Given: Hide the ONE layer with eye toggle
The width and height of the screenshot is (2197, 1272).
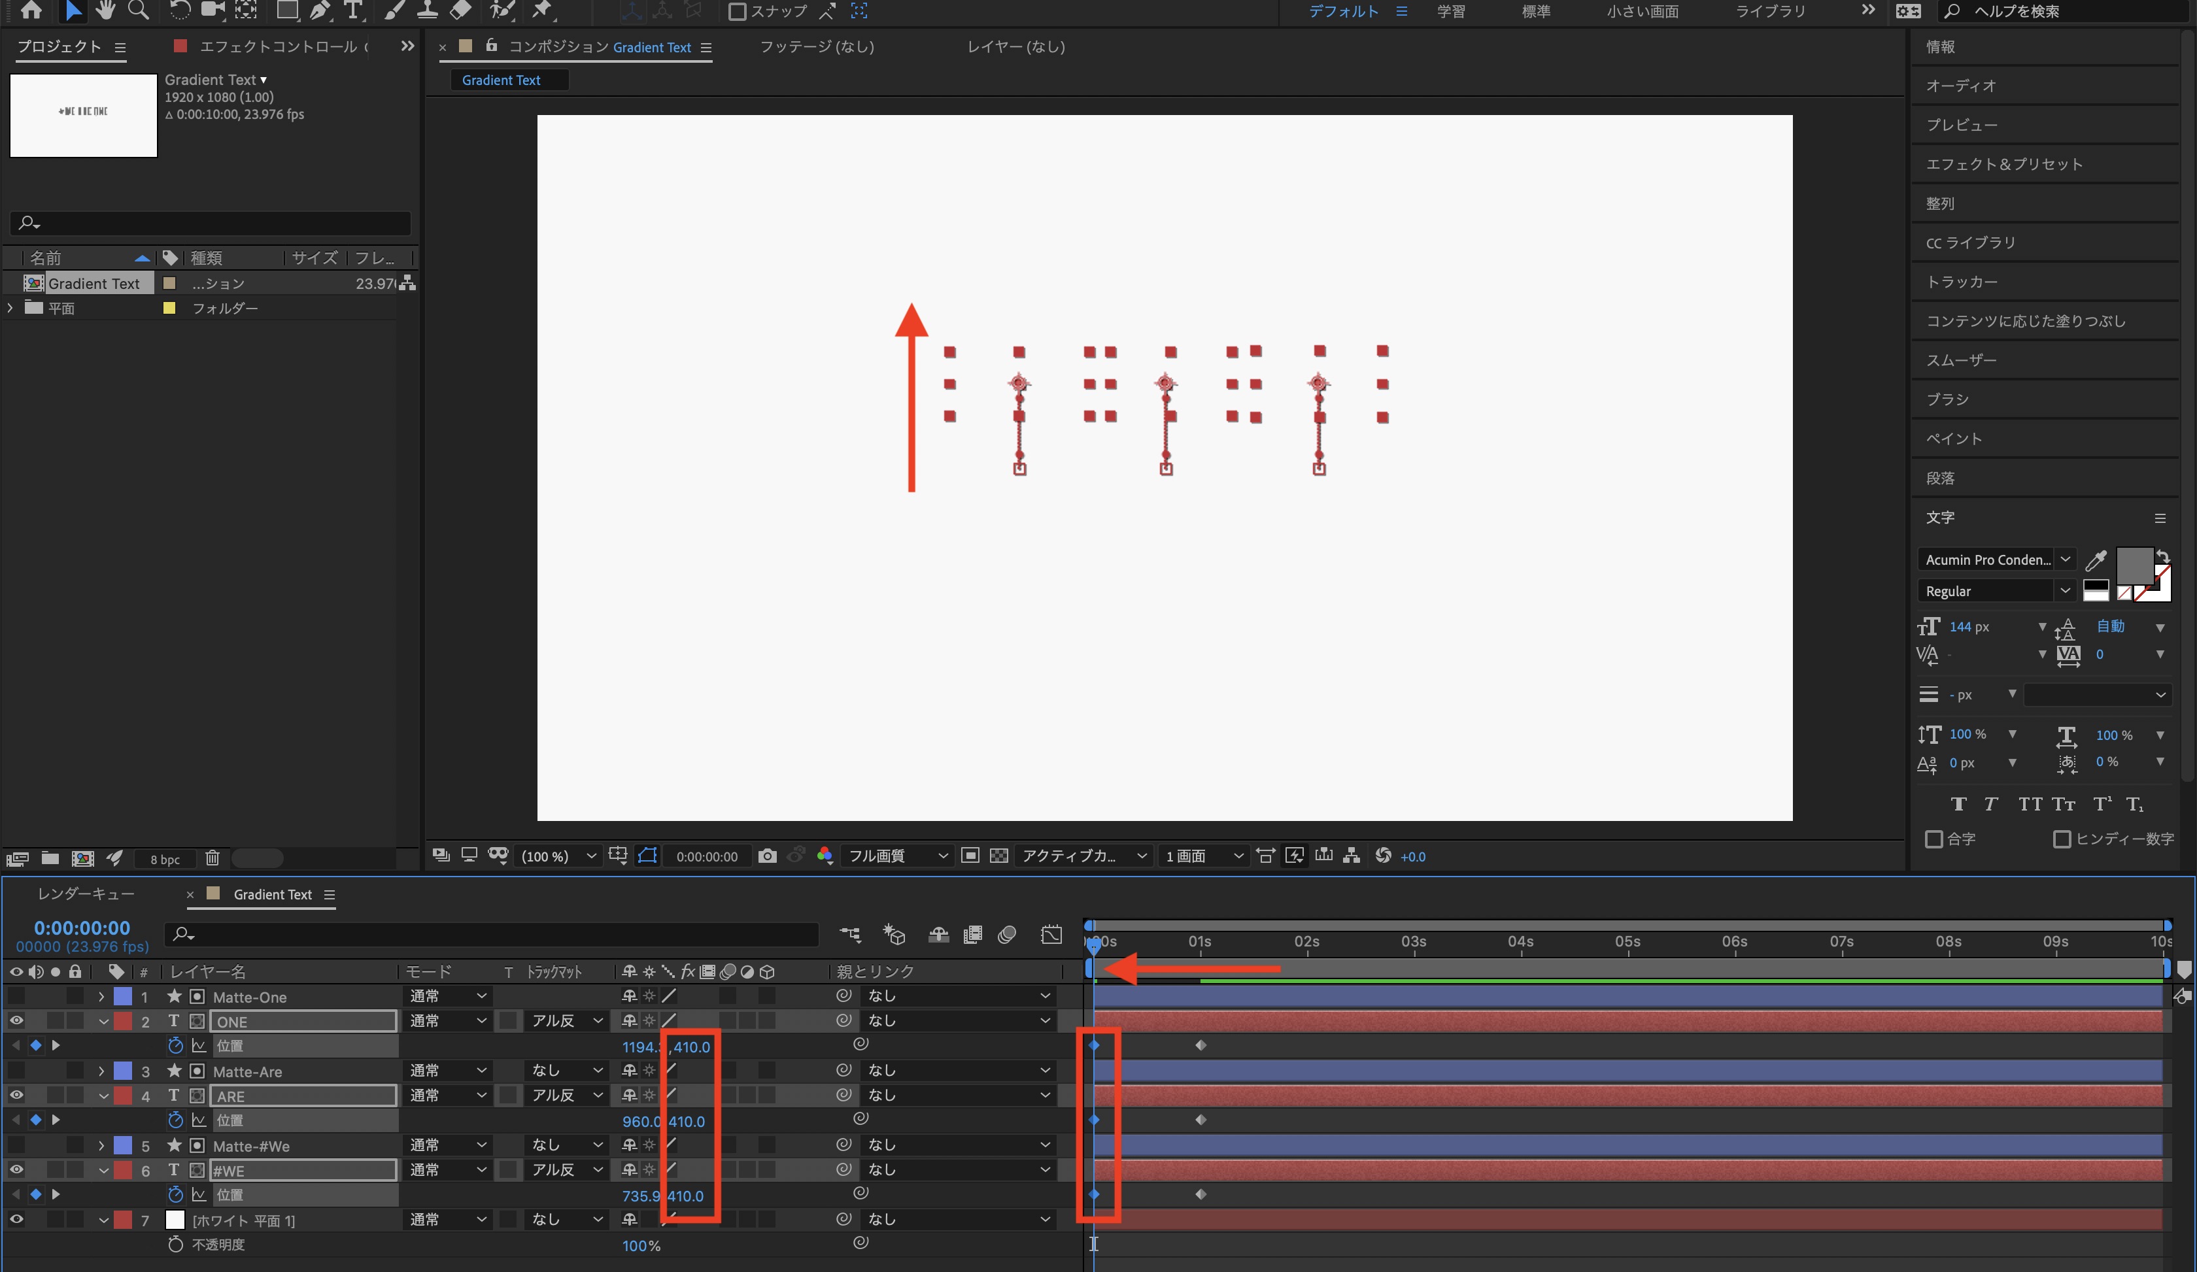Looking at the screenshot, I should (16, 1020).
